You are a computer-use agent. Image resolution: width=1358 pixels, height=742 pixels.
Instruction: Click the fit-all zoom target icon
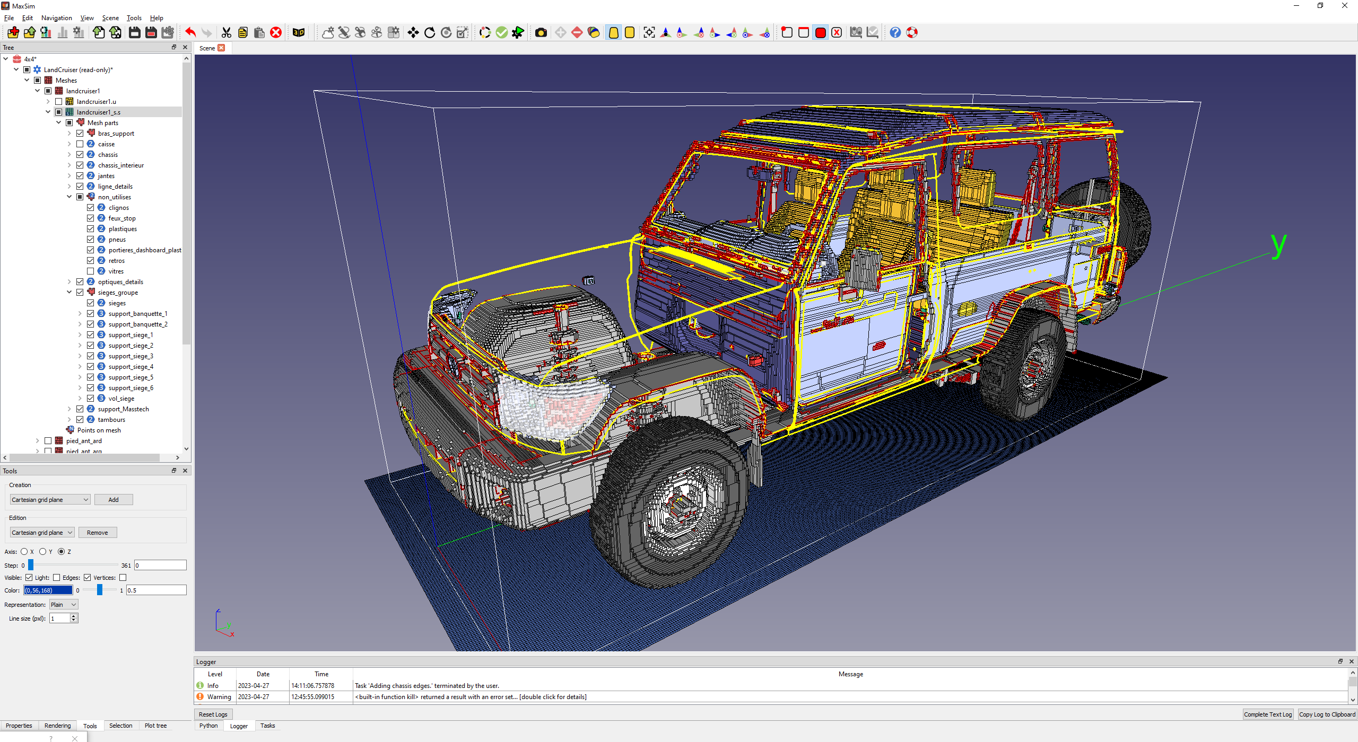click(649, 33)
